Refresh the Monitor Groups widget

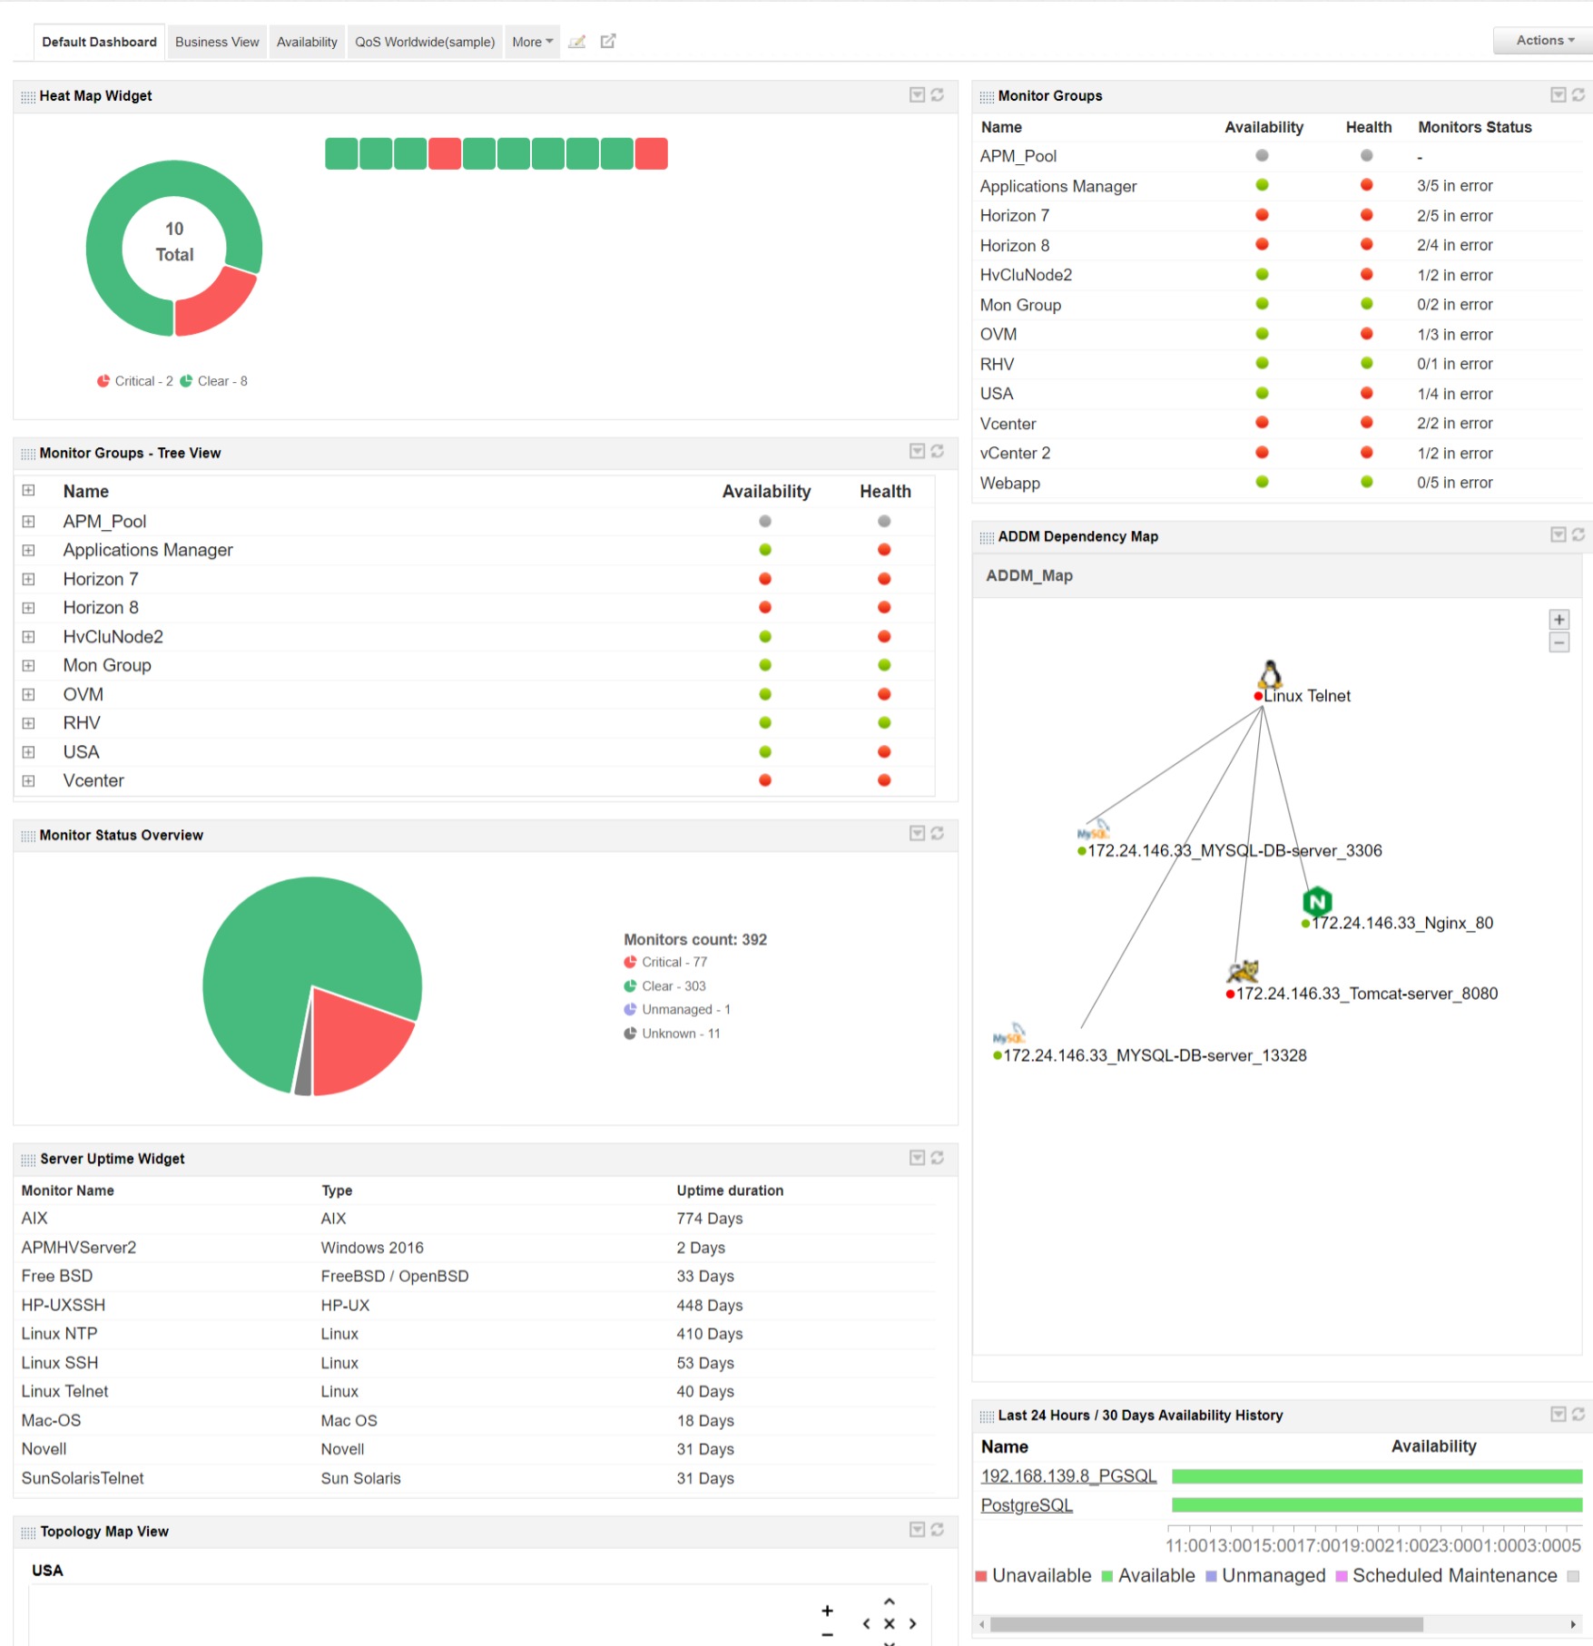point(1578,94)
